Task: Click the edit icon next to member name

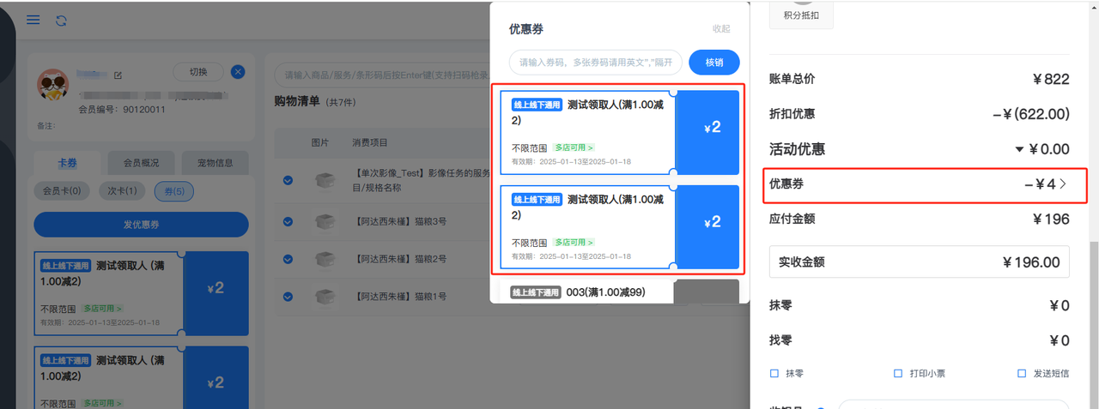Action: click(x=118, y=75)
